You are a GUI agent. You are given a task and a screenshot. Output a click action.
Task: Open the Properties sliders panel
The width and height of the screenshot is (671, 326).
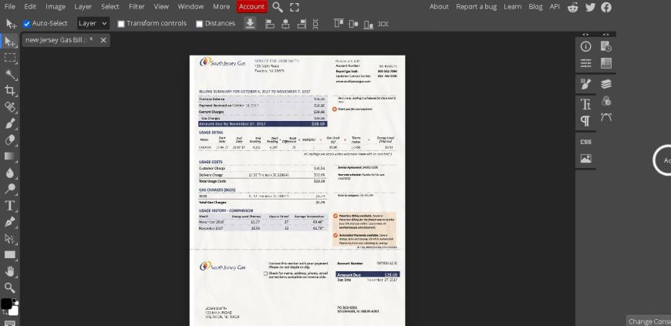(x=586, y=63)
